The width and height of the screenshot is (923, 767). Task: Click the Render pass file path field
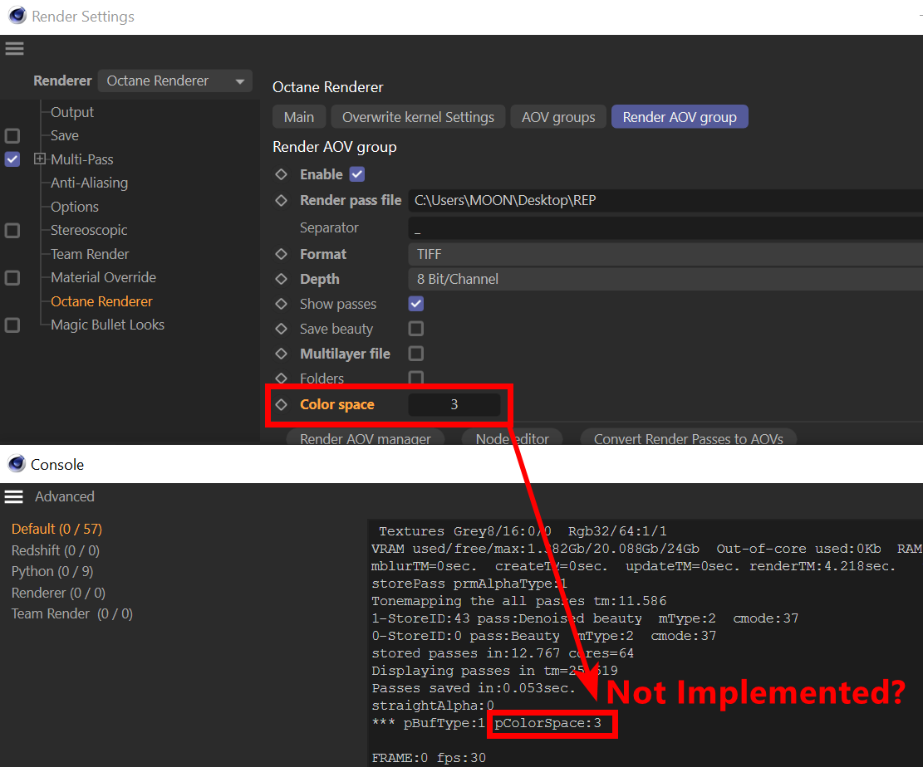click(x=665, y=200)
